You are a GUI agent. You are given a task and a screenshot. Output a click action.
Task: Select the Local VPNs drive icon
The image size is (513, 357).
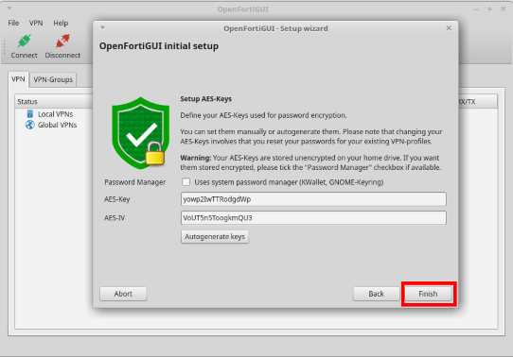(x=30, y=114)
